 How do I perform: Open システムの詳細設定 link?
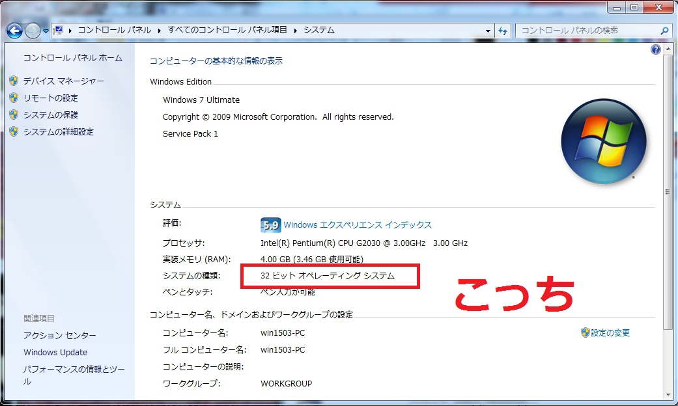click(59, 131)
